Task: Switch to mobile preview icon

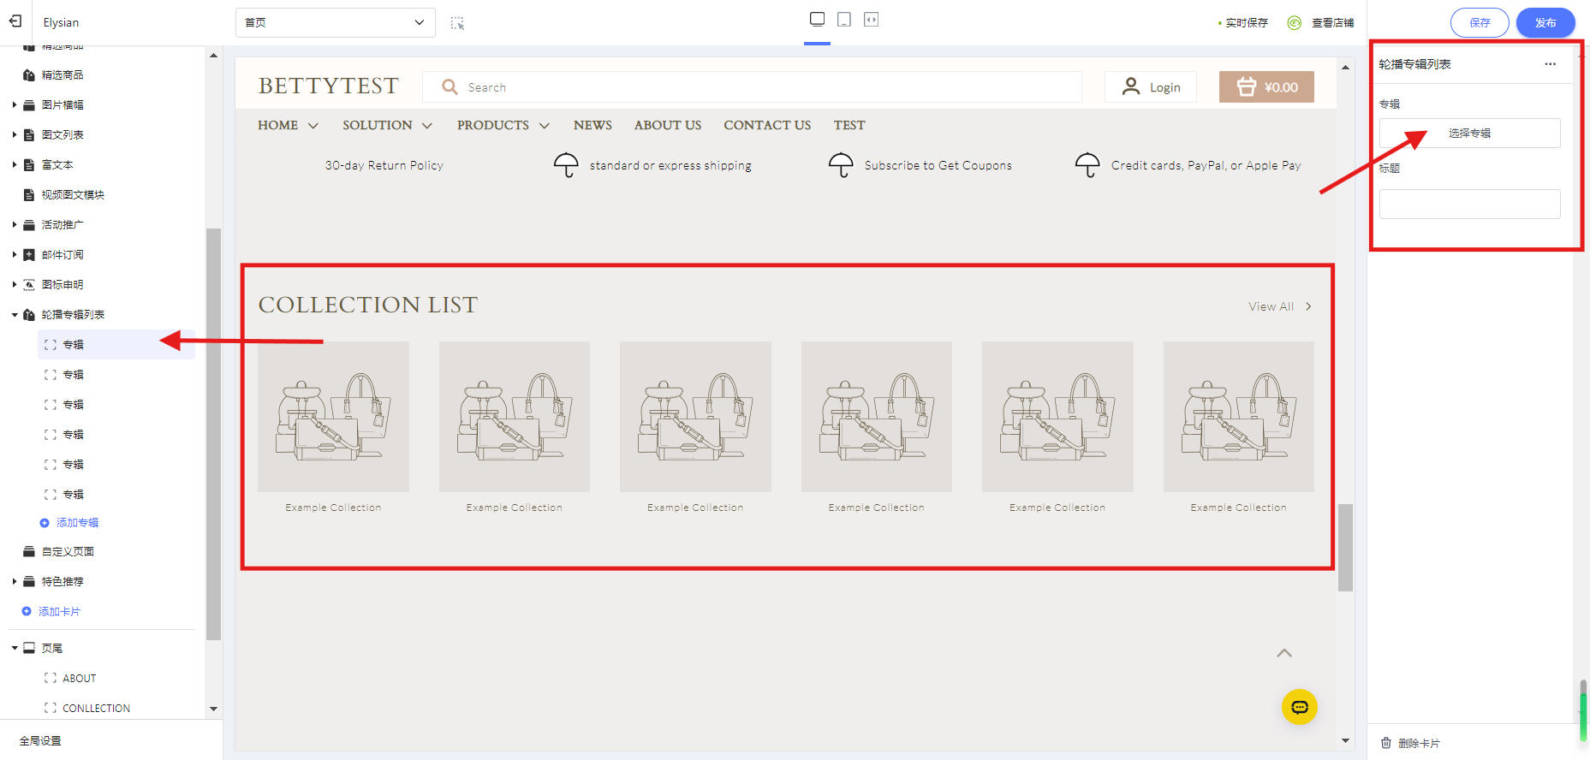Action: (844, 20)
